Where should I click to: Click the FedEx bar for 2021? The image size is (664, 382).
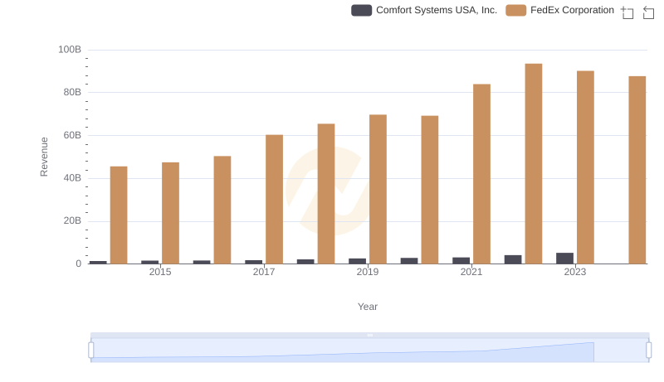(482, 174)
